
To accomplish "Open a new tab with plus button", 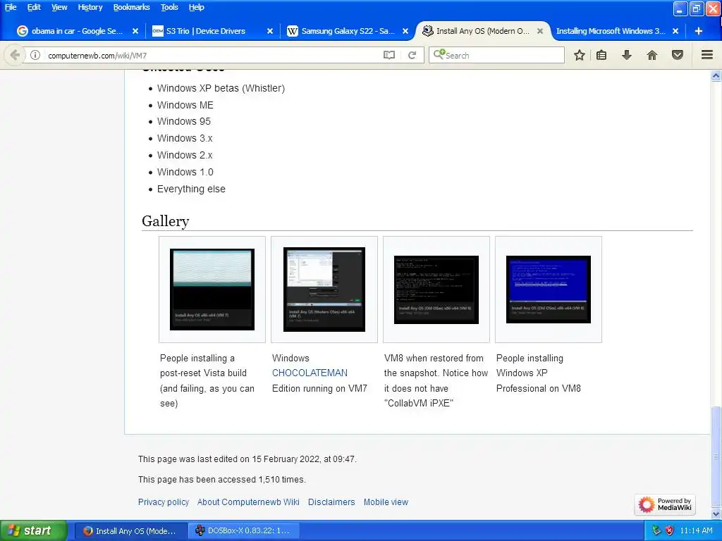I will pos(699,31).
